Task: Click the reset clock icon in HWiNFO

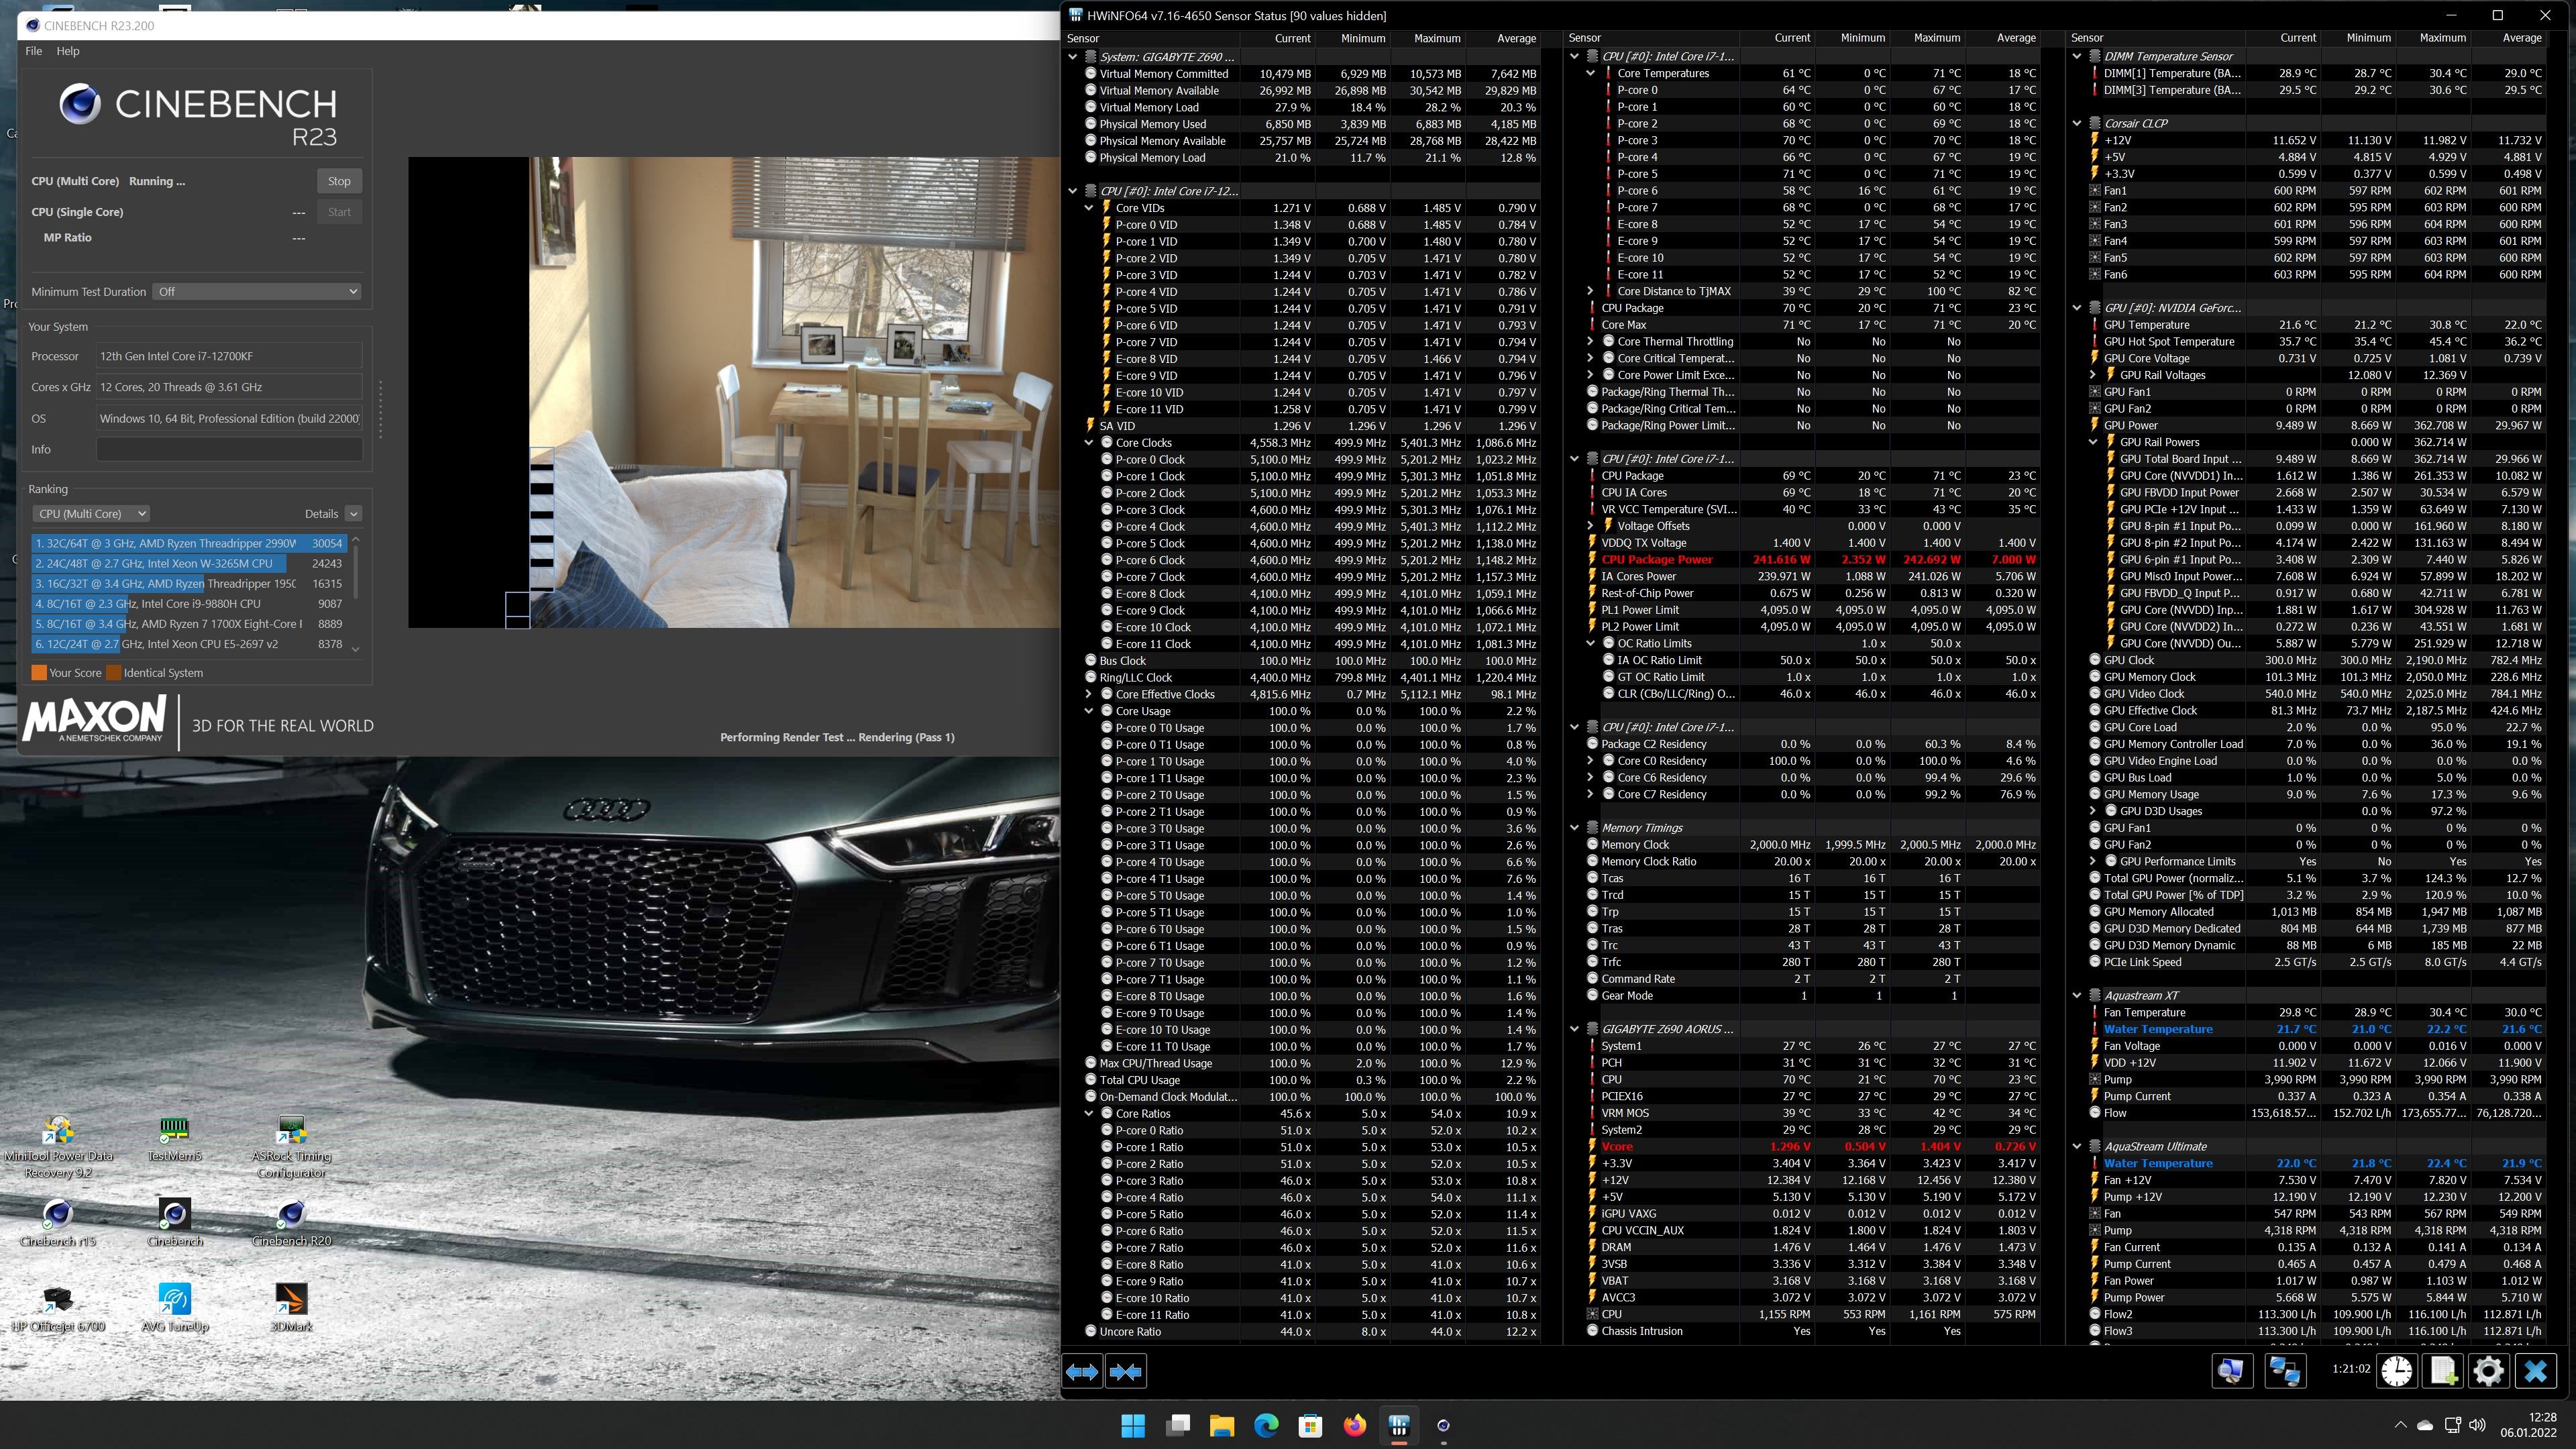Action: pos(2396,1371)
